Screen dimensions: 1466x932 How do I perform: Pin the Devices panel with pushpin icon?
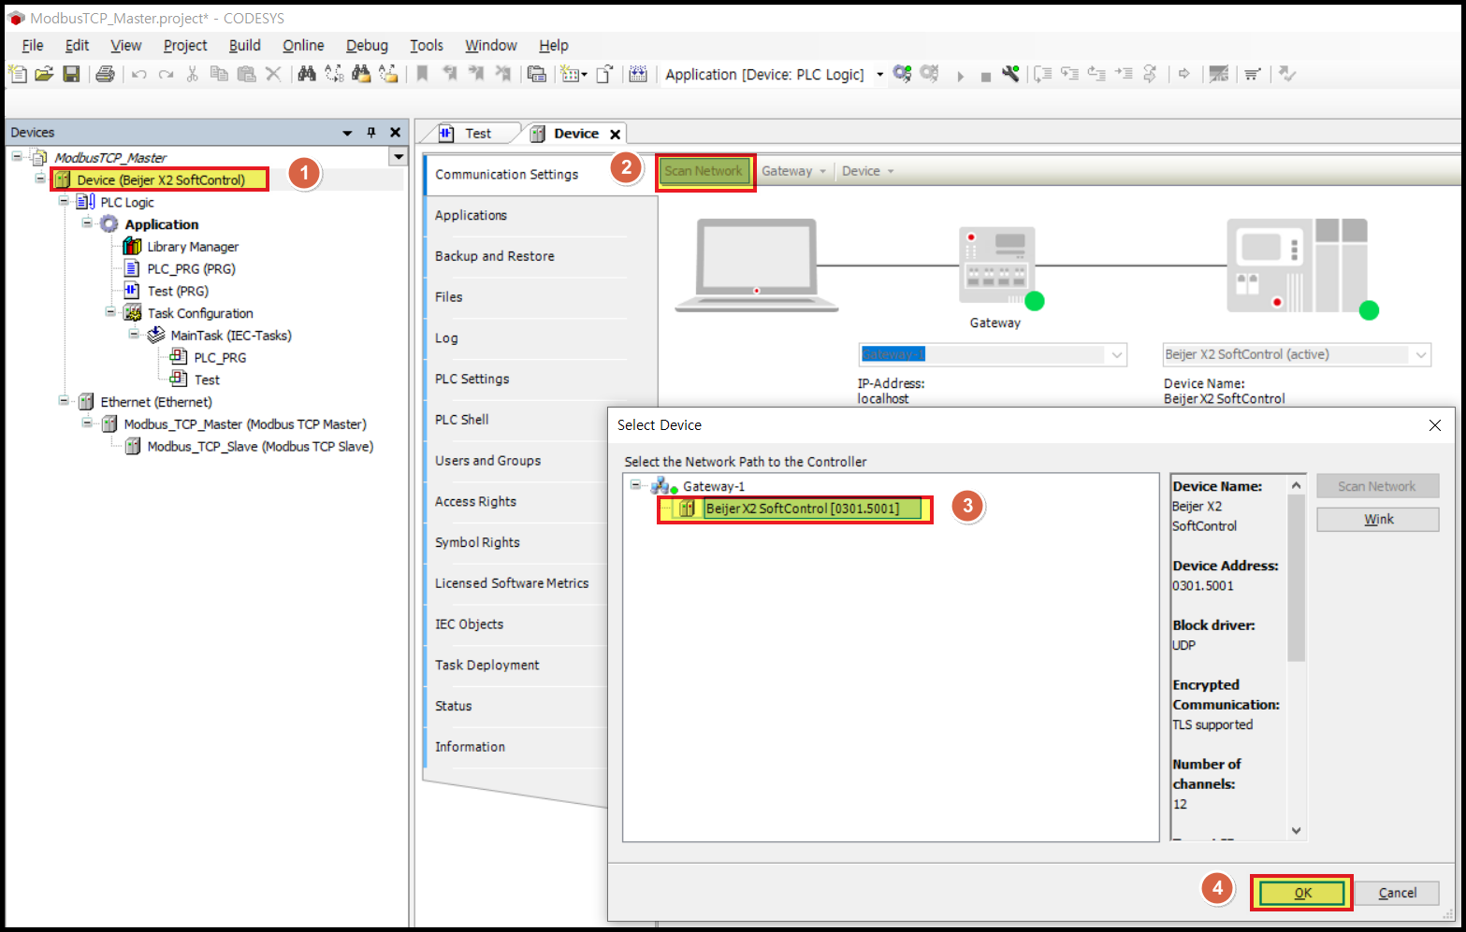tap(371, 133)
